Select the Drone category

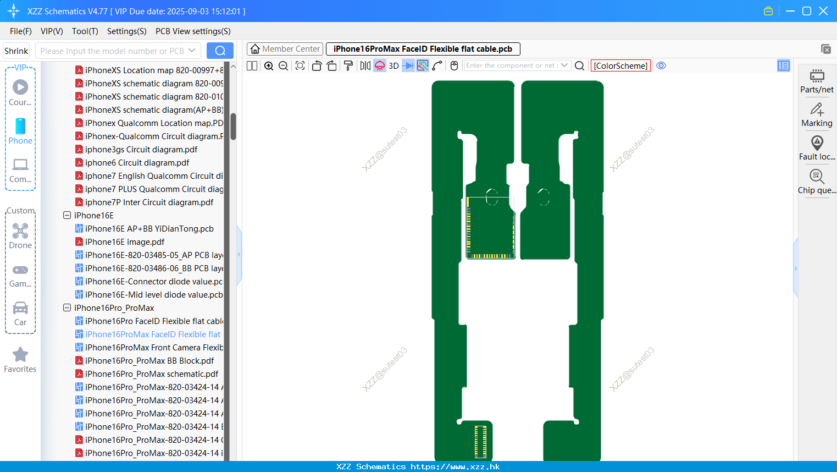click(x=20, y=236)
